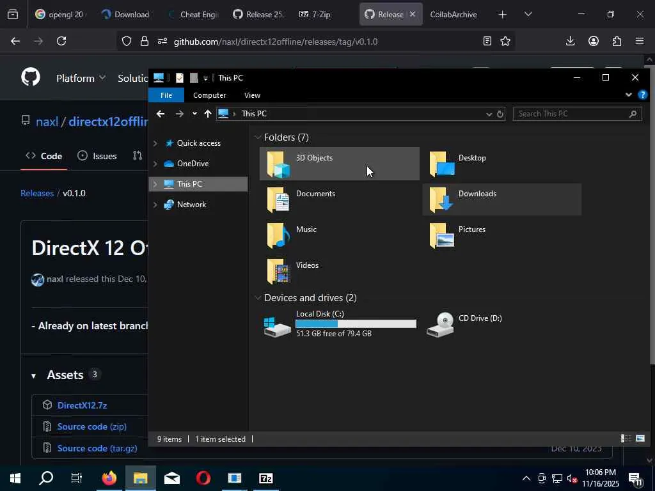The width and height of the screenshot is (655, 491).
Task: Open naxl user profile link in repo header
Action: [47, 121]
